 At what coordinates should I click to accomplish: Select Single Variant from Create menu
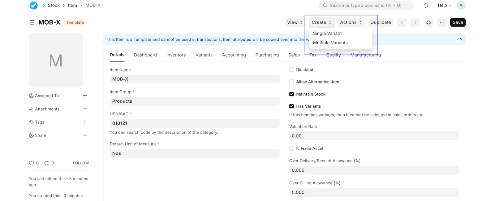(327, 33)
